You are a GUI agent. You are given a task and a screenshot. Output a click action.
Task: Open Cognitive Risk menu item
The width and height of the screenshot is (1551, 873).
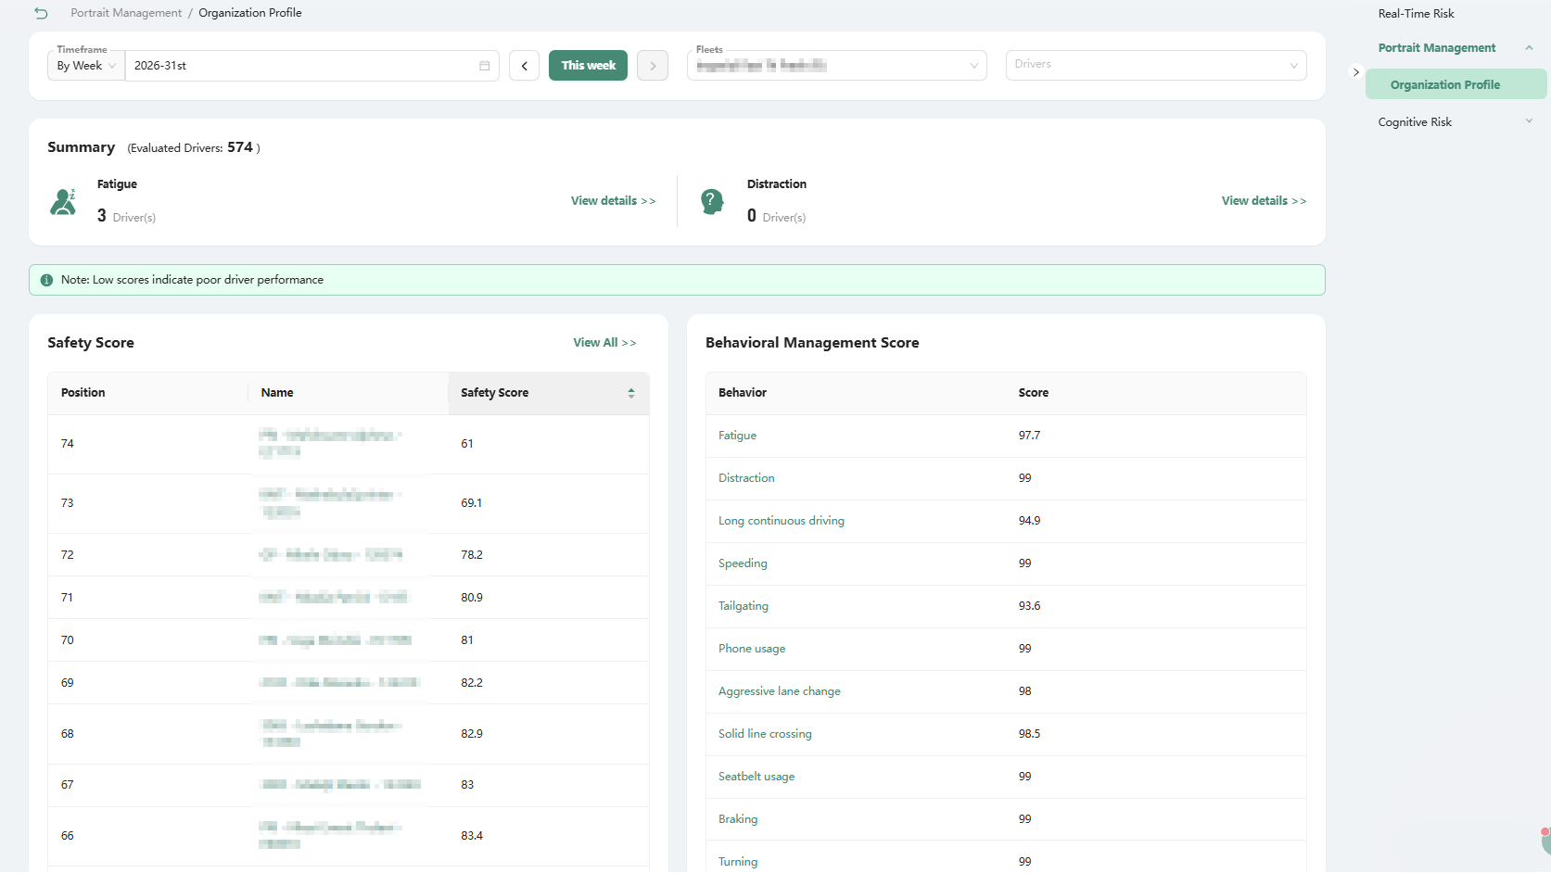(1415, 122)
